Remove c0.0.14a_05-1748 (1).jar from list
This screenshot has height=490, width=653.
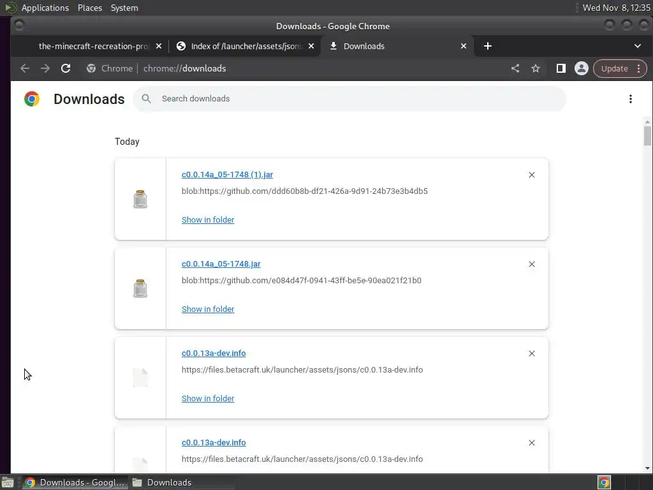pos(532,175)
